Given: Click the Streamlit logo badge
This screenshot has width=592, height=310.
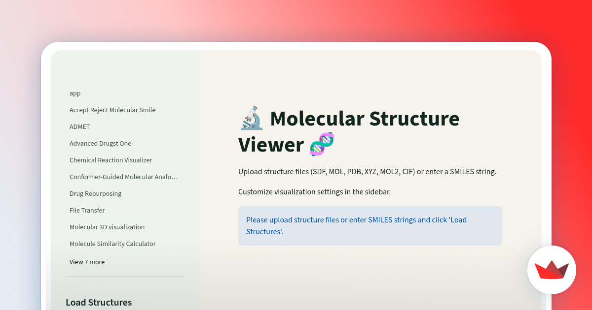Looking at the screenshot, I should click(x=552, y=270).
